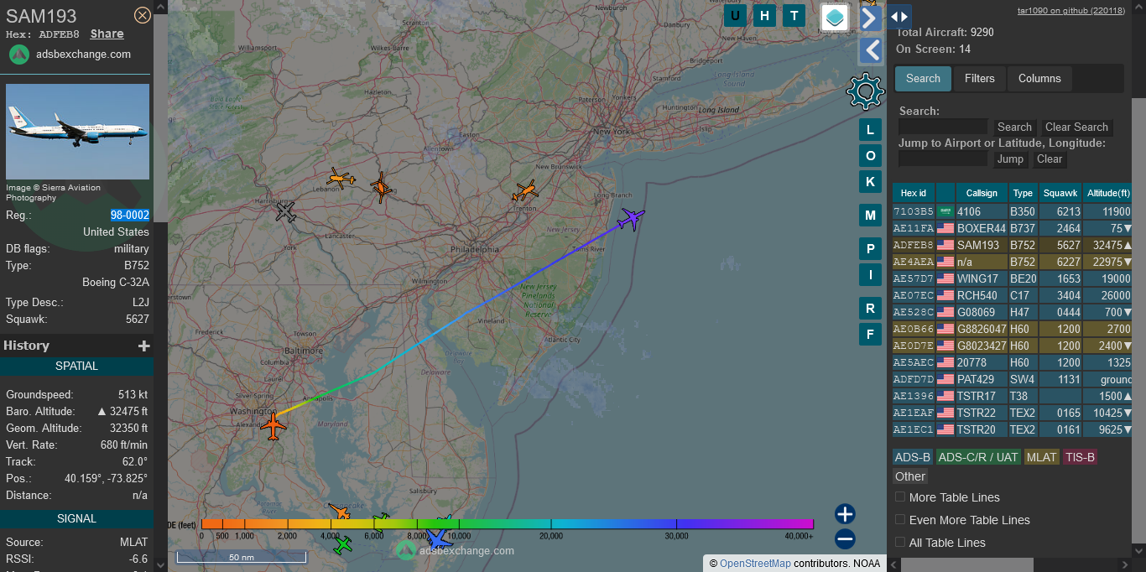Select the PAT429 callsign row
This screenshot has height=572, width=1146.
tap(1012, 379)
